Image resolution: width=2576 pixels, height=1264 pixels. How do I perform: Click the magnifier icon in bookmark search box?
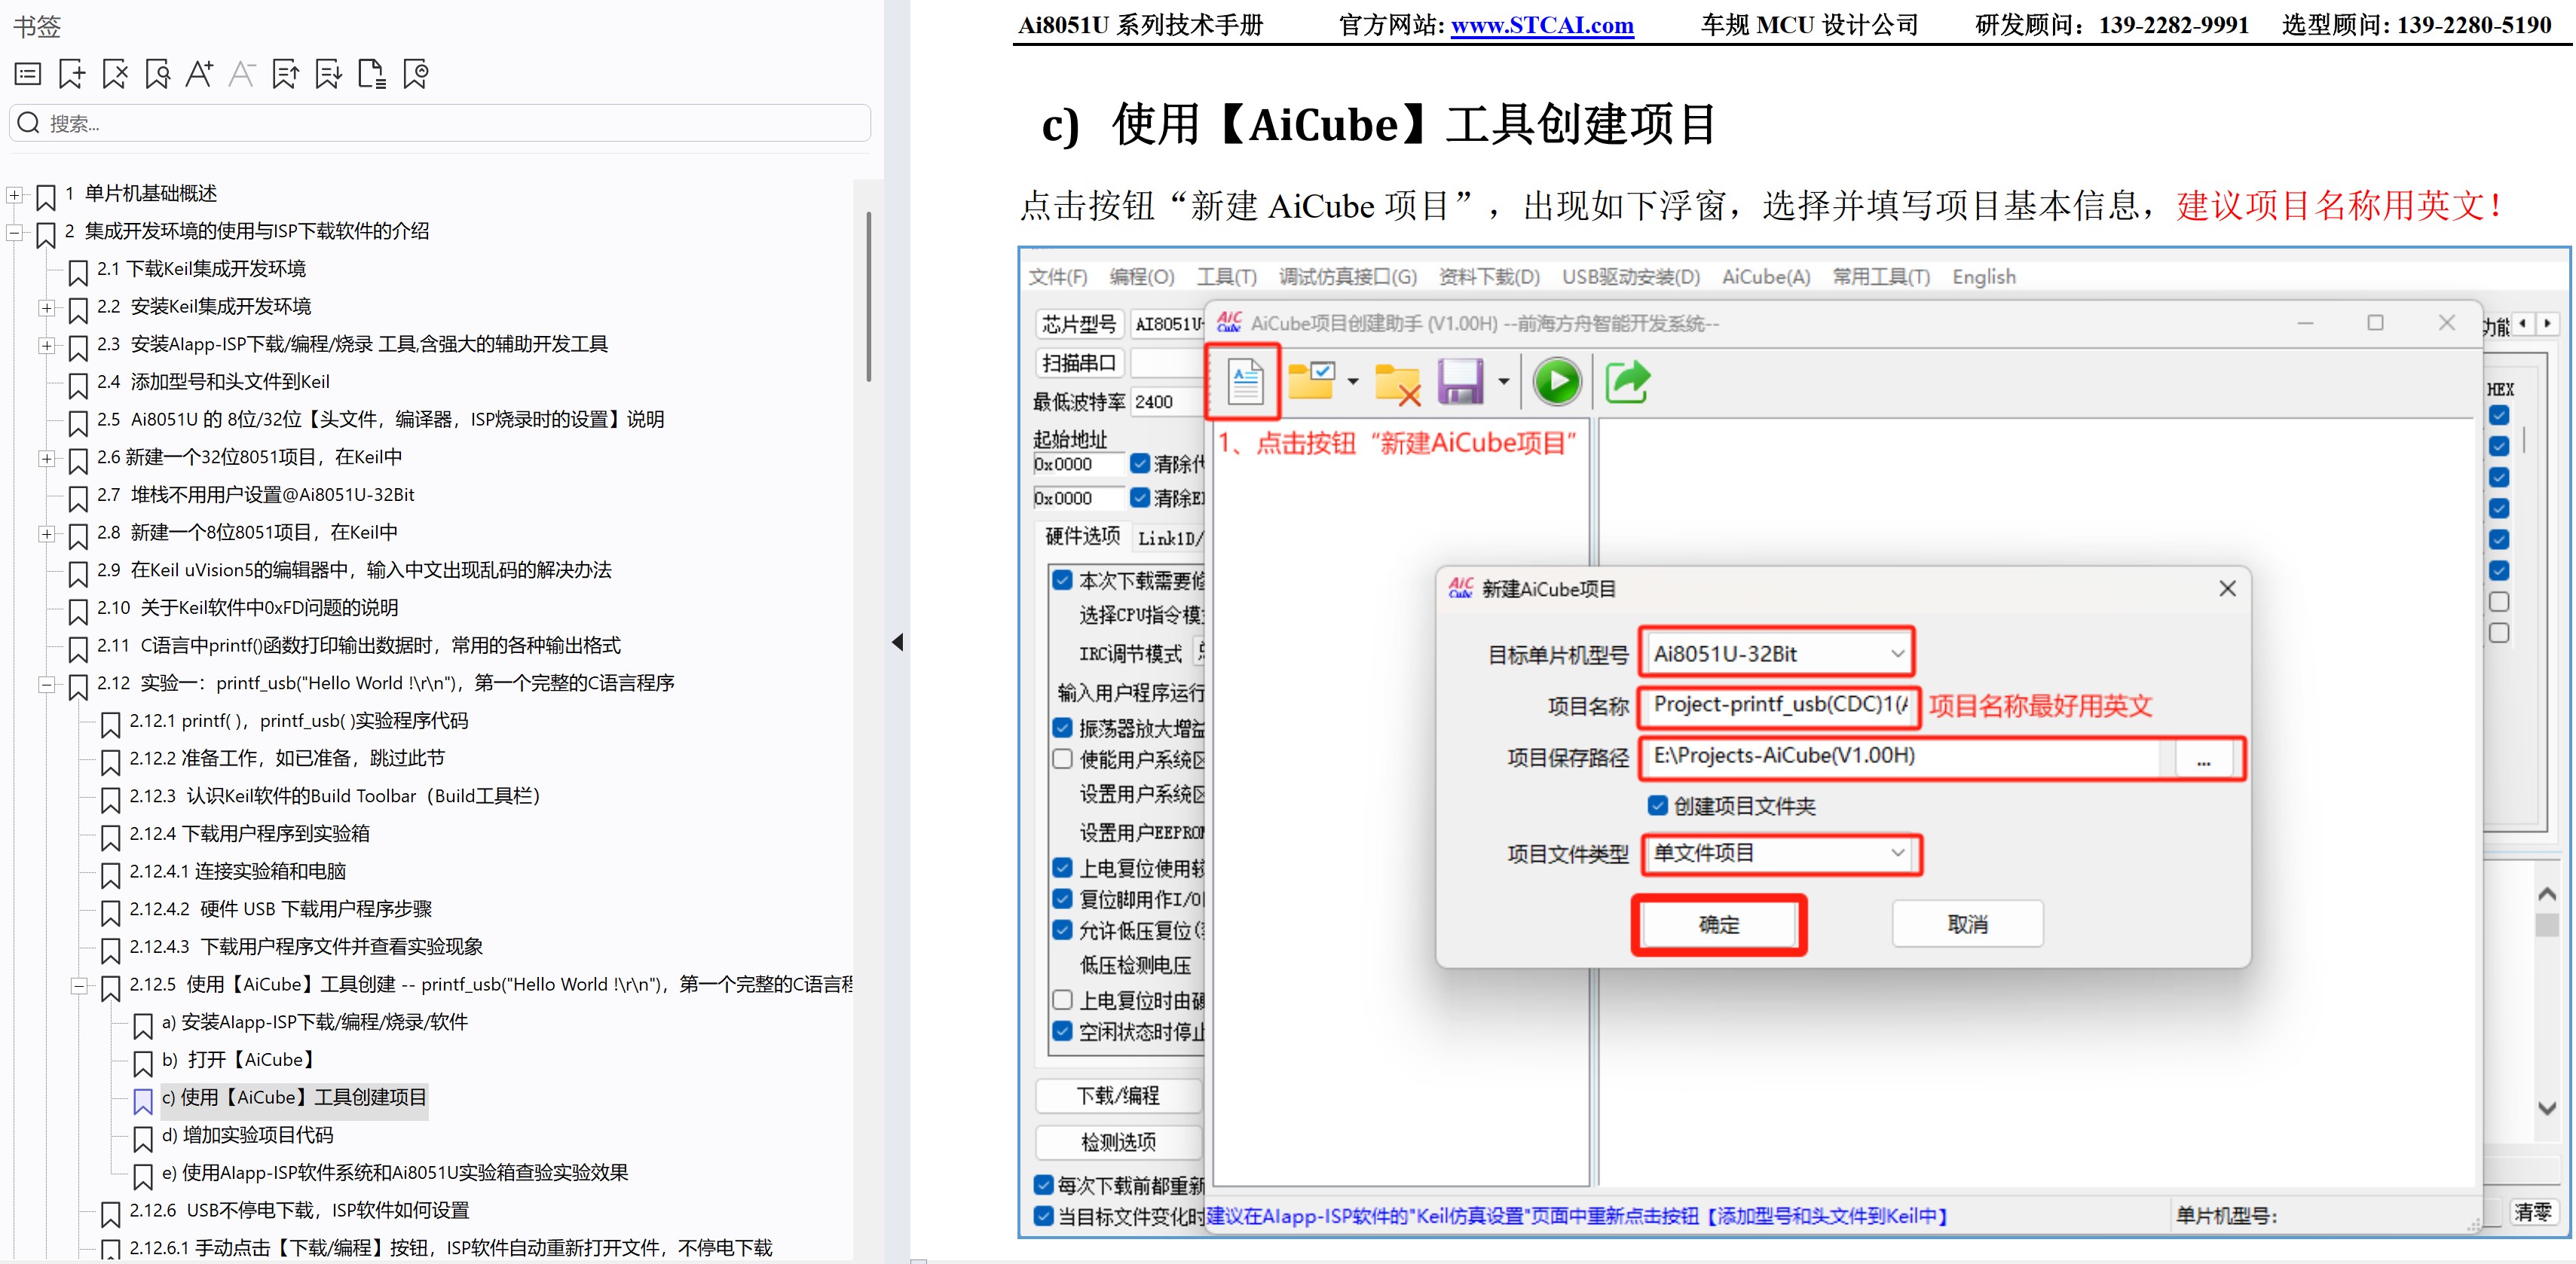click(x=29, y=123)
